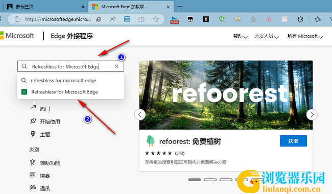Open a new tab with plus button
Viewport: 332px width, 194px height.
coord(180,7)
